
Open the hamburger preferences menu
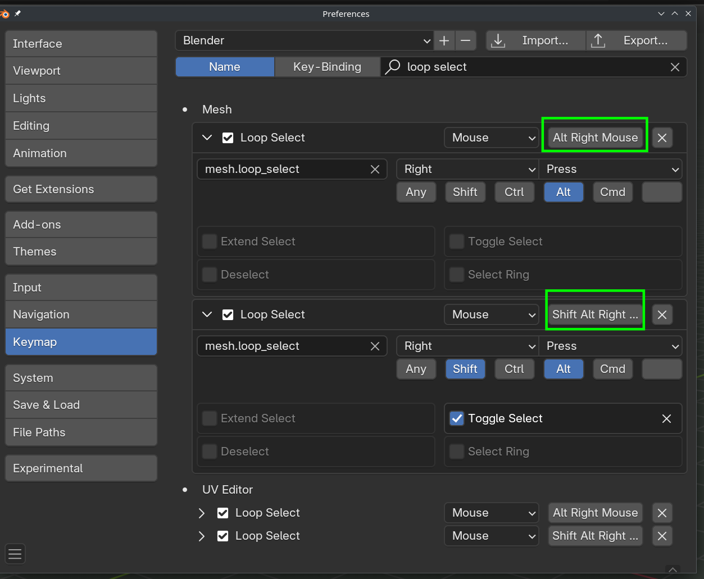click(x=15, y=554)
